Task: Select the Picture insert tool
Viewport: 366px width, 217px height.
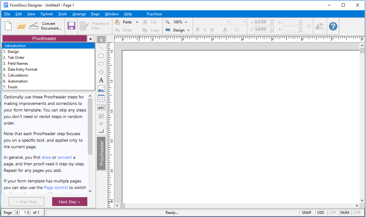Action: click(101, 89)
